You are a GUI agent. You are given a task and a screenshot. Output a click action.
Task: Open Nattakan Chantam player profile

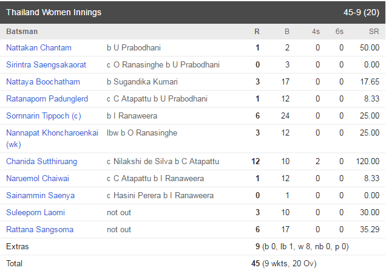(39, 47)
